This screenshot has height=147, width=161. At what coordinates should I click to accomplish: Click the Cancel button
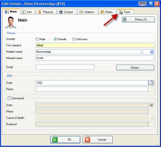pos(98,140)
